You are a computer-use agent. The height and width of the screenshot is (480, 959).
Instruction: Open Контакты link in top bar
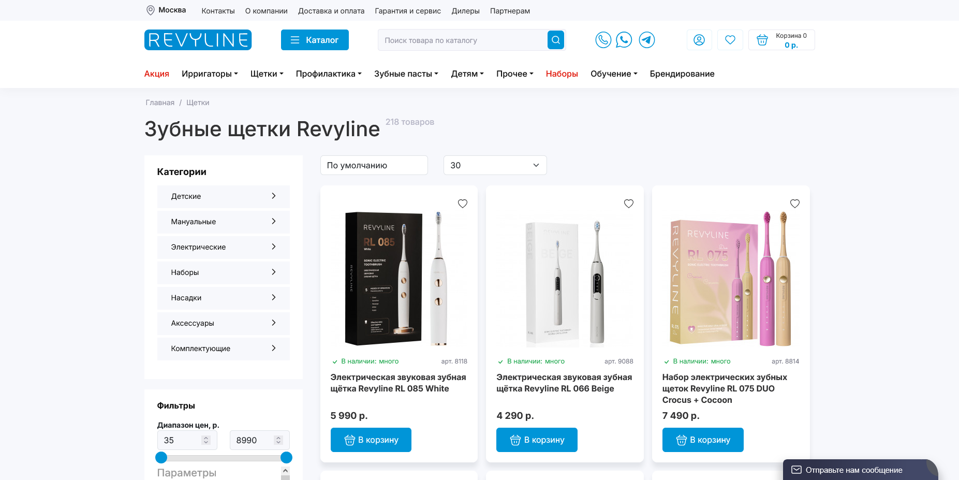pyautogui.click(x=218, y=11)
